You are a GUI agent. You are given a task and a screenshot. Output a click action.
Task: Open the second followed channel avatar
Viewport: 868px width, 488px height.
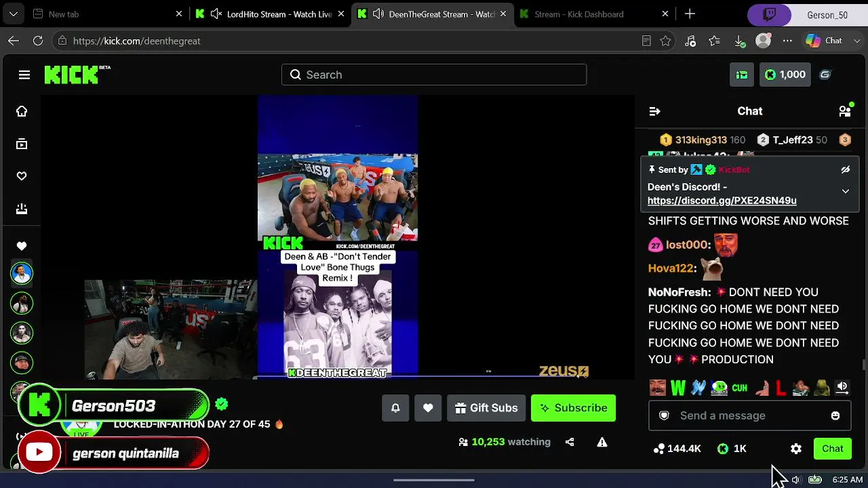pos(22,303)
